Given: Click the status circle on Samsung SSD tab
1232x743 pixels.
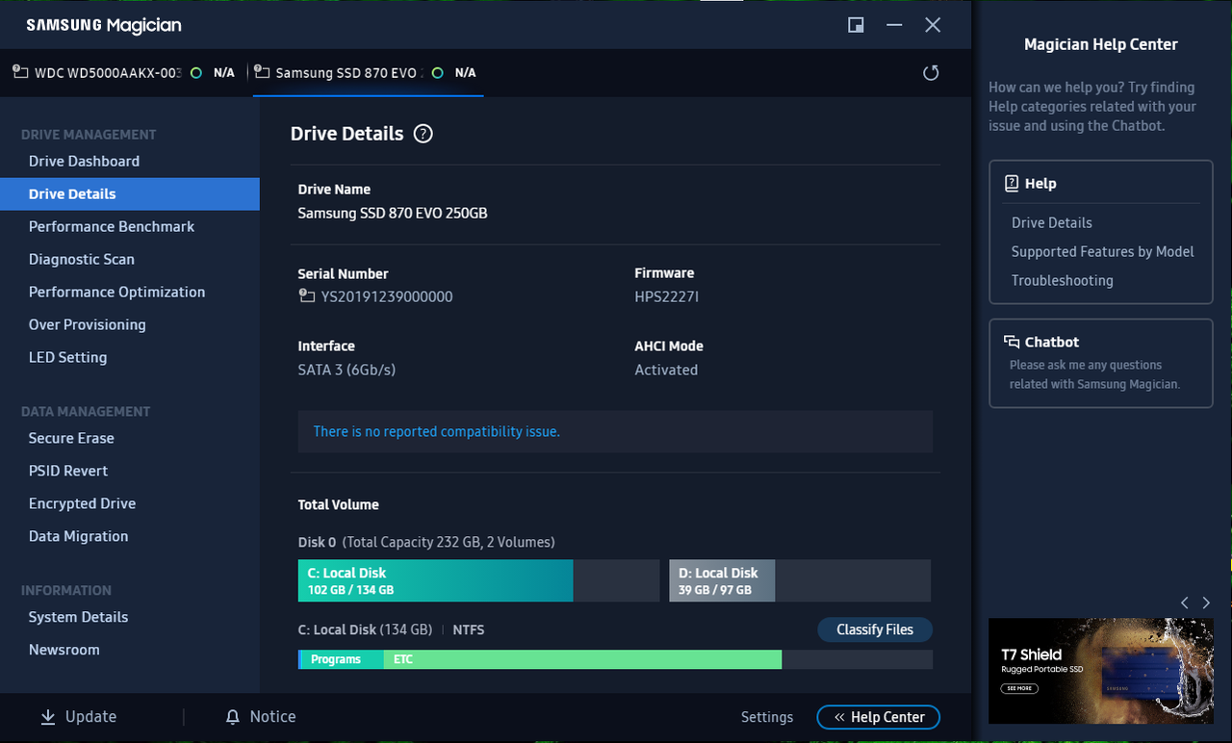Looking at the screenshot, I should click(x=438, y=73).
